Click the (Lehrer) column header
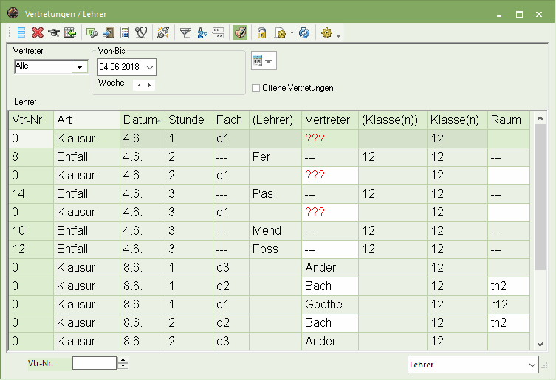This screenshot has width=556, height=380. [x=275, y=120]
